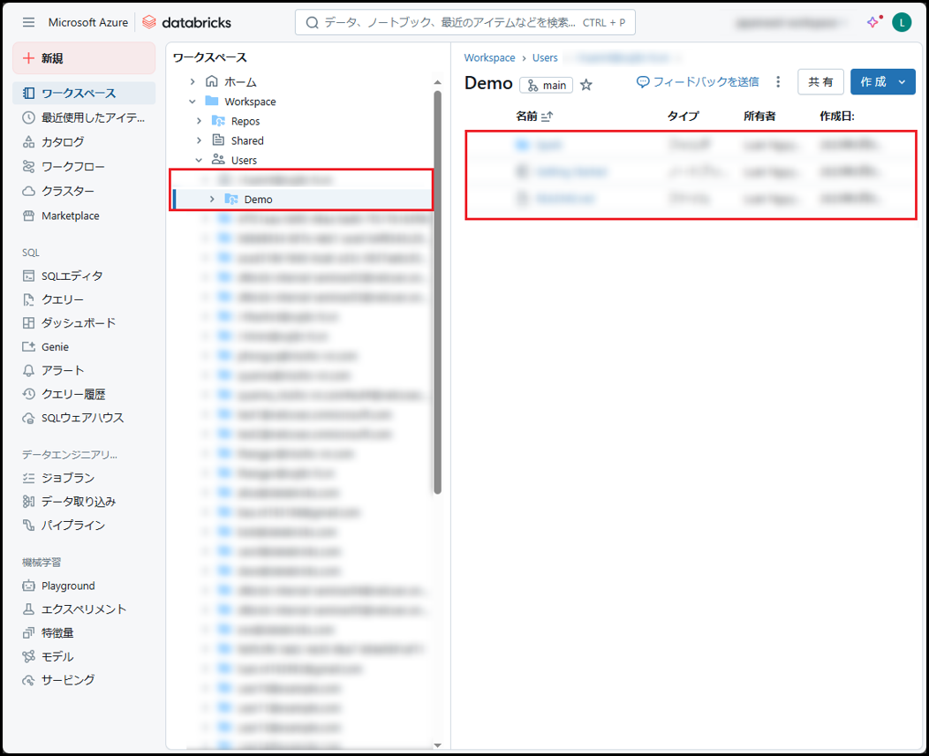Image resolution: width=929 pixels, height=756 pixels.
Task: Sort by 名前 column header
Action: tap(533, 116)
